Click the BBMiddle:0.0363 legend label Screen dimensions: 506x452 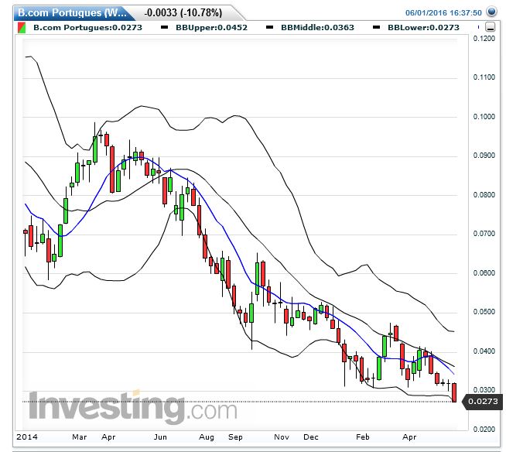317,27
